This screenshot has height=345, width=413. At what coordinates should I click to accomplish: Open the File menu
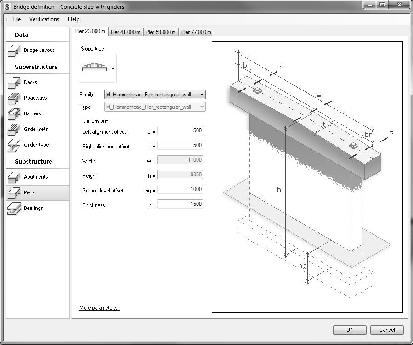(17, 19)
